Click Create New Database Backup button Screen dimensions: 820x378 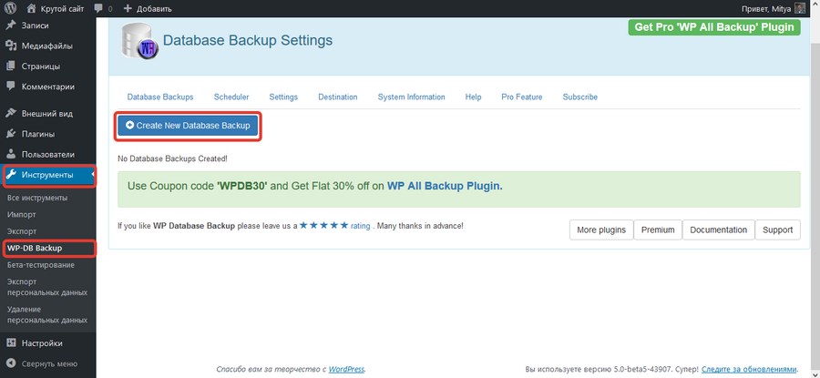[188, 126]
